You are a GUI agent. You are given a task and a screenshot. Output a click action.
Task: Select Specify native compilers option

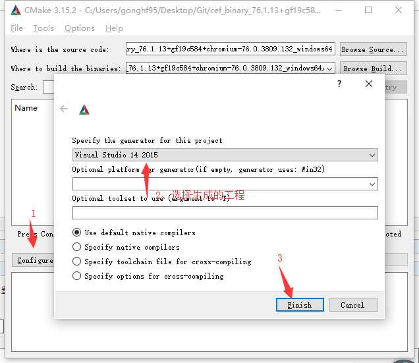tap(126, 247)
